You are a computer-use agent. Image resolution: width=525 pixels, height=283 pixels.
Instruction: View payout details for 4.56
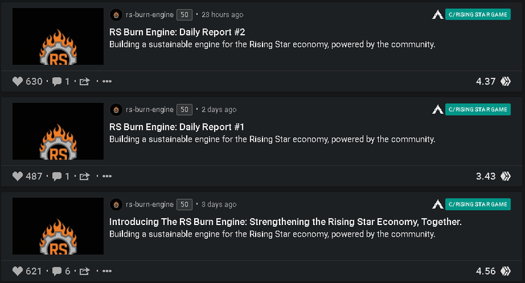coord(485,271)
